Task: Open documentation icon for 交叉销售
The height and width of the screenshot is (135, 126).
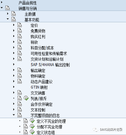Action: (20, 93)
